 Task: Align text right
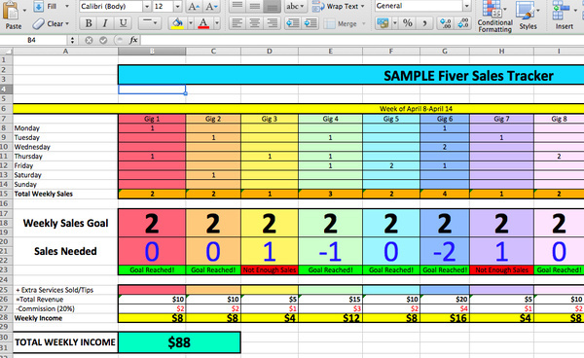pyautogui.click(x=273, y=23)
